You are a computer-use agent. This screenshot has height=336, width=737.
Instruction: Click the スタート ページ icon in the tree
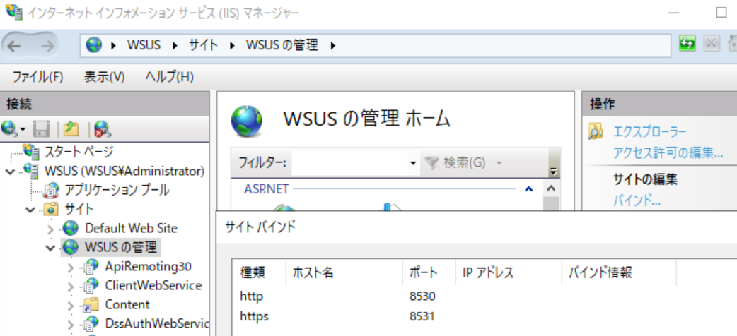click(x=32, y=151)
